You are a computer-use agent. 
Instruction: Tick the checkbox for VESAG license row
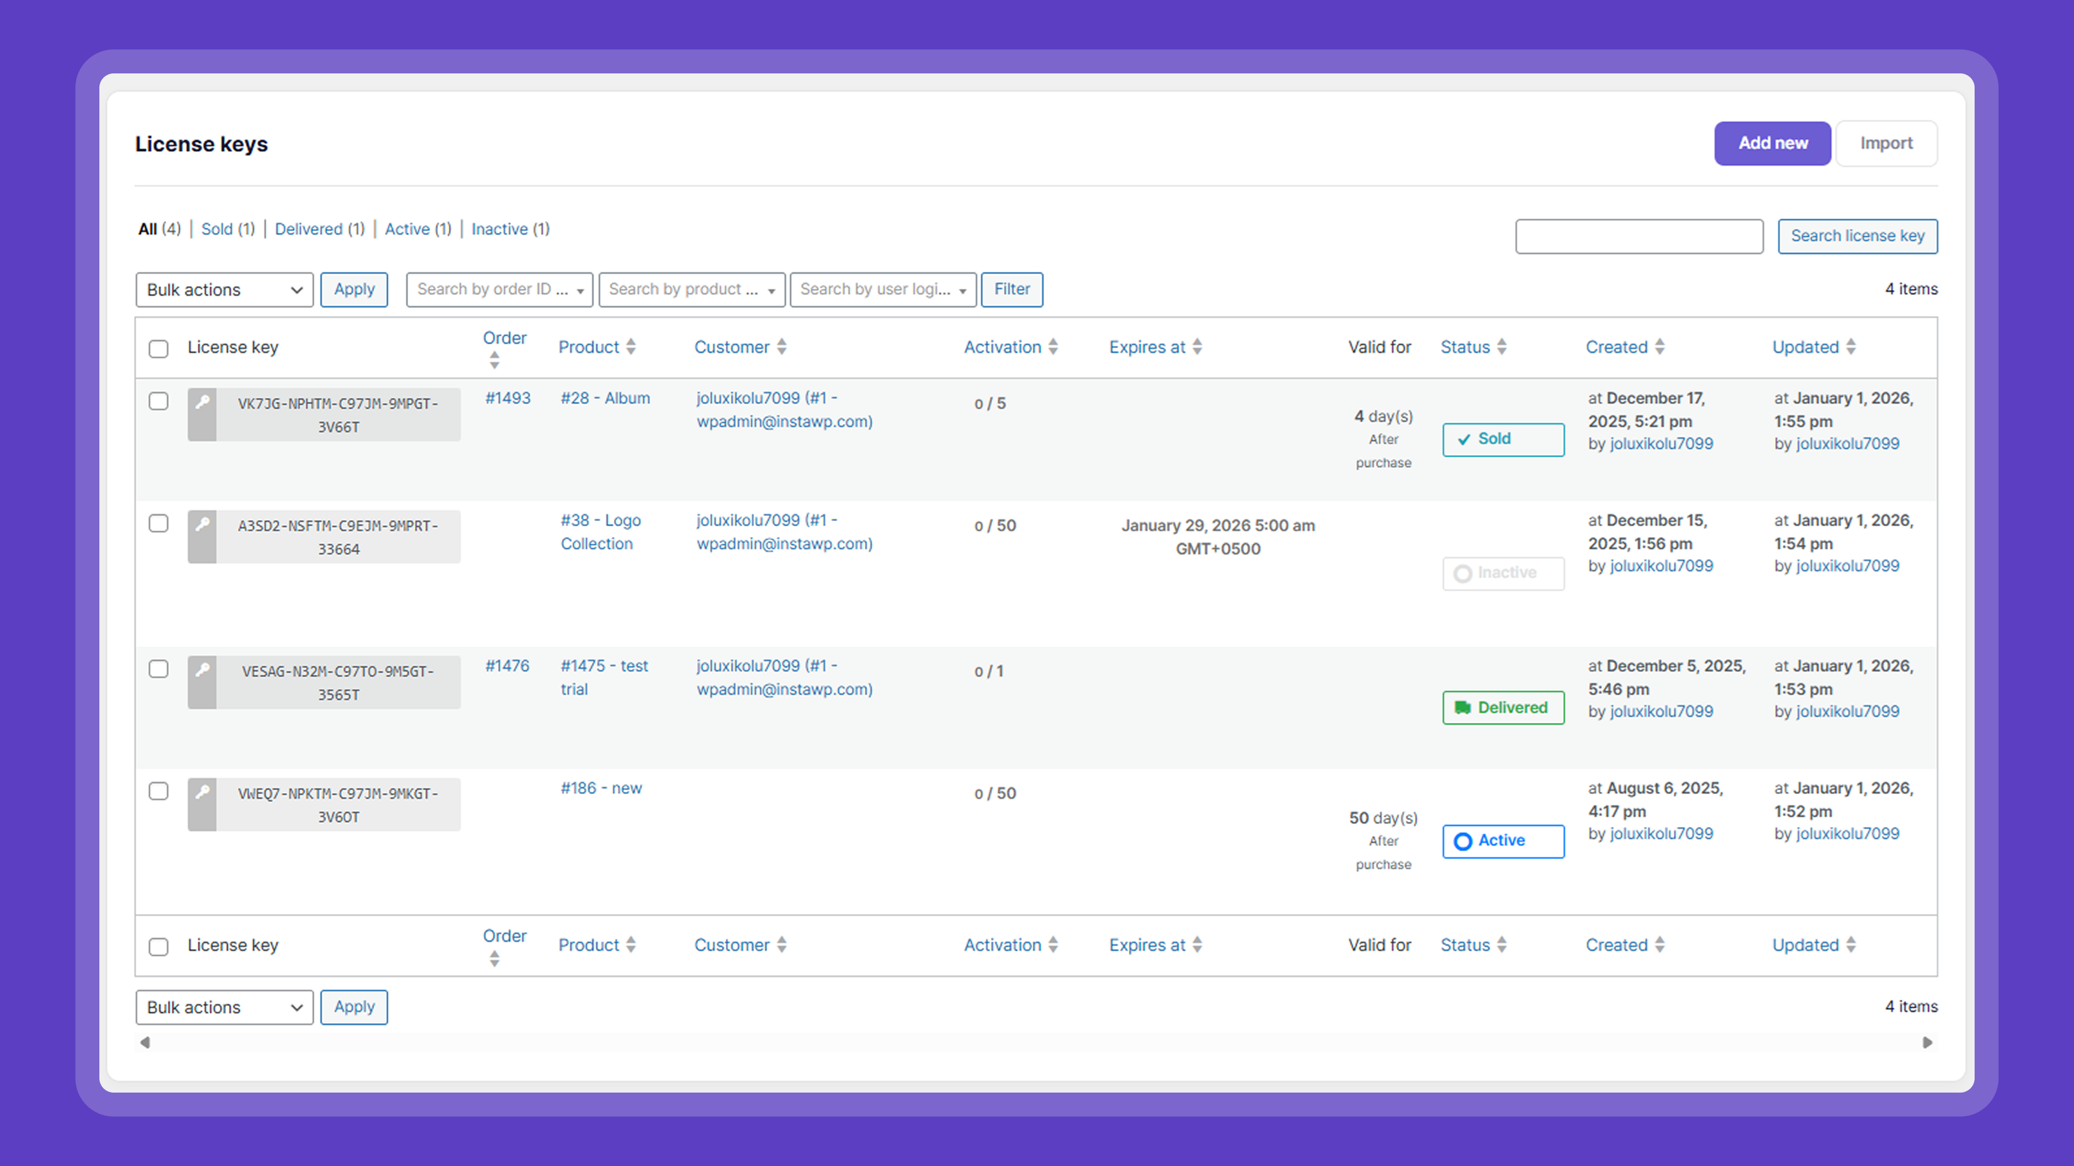click(159, 669)
